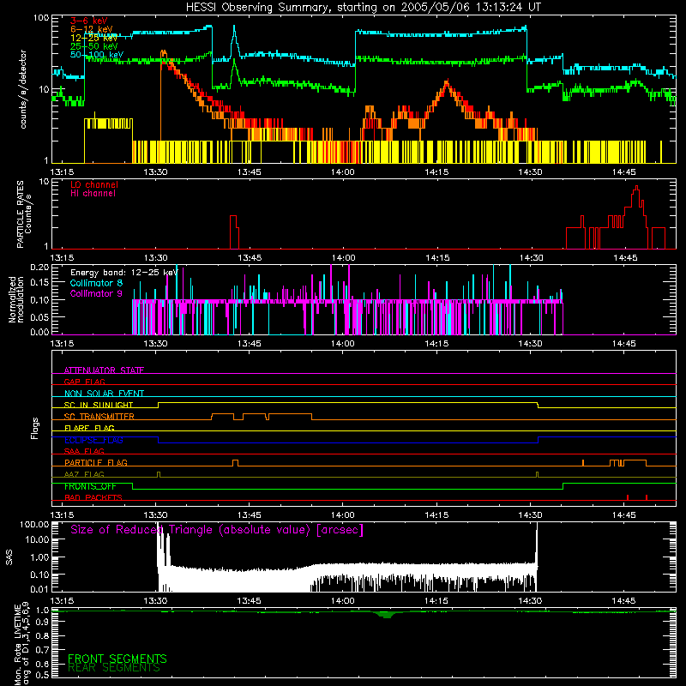Select the Collimator 8 legend entry
The height and width of the screenshot is (686, 686).
coord(96,283)
